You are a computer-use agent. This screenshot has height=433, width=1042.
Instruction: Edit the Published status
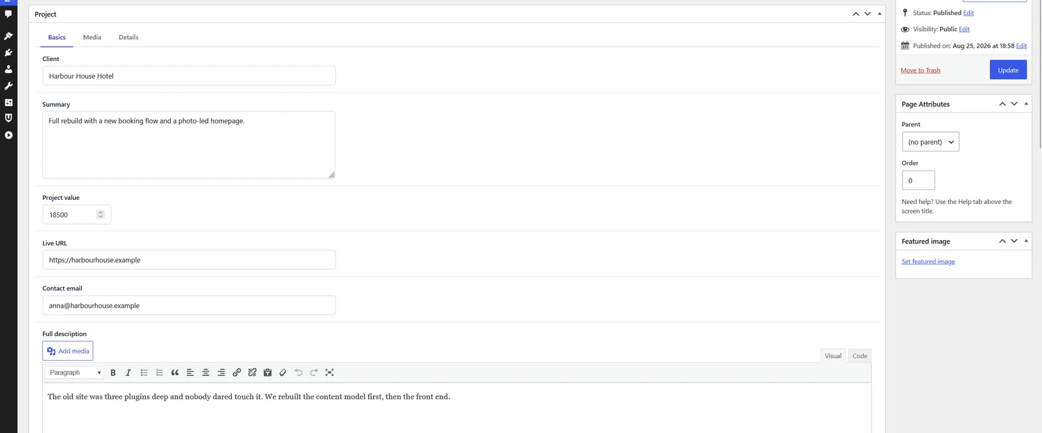click(968, 13)
